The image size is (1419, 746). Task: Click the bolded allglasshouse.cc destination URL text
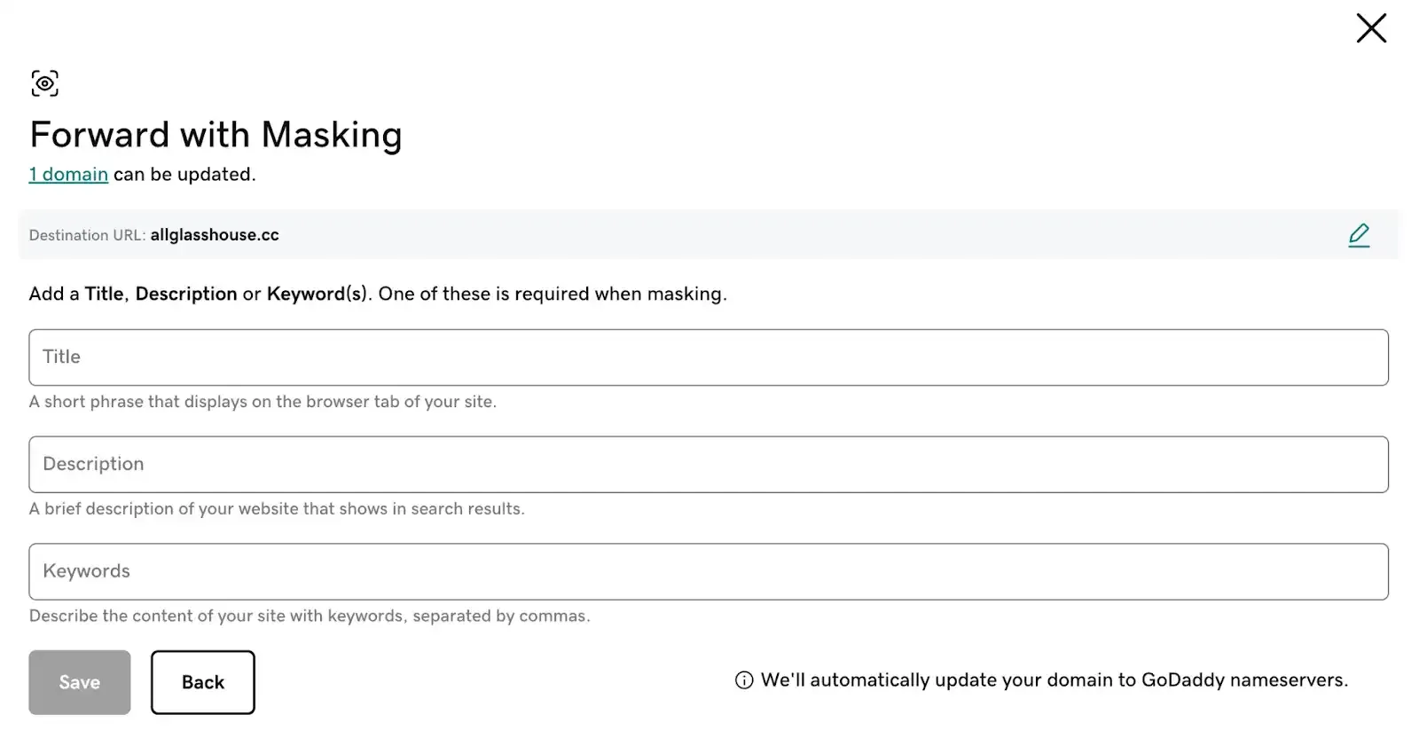(215, 235)
